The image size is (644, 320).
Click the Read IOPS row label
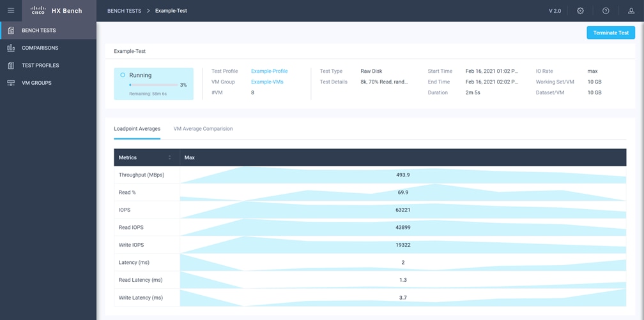[x=131, y=228]
